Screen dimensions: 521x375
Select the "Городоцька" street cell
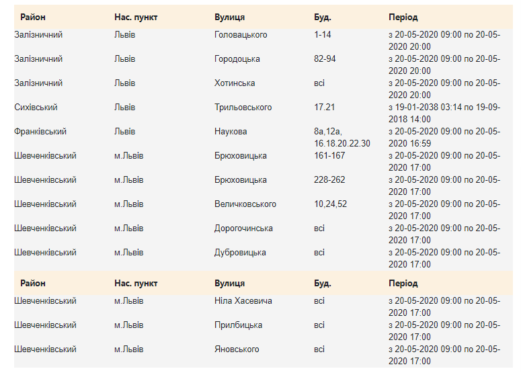(237, 59)
